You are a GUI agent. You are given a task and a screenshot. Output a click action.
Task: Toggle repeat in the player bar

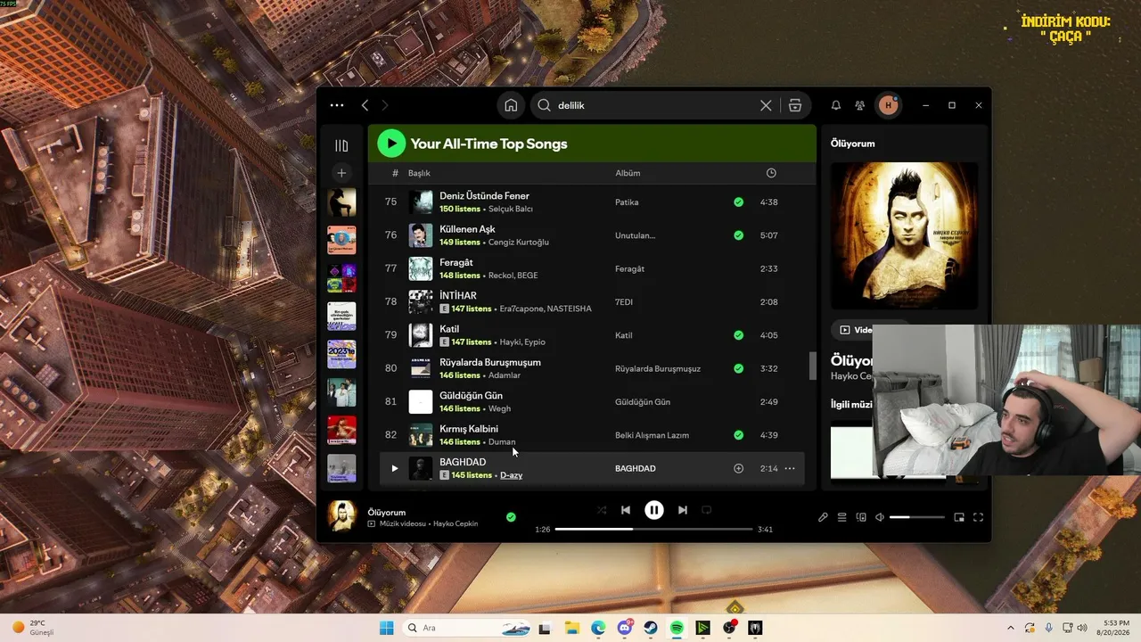point(707,510)
